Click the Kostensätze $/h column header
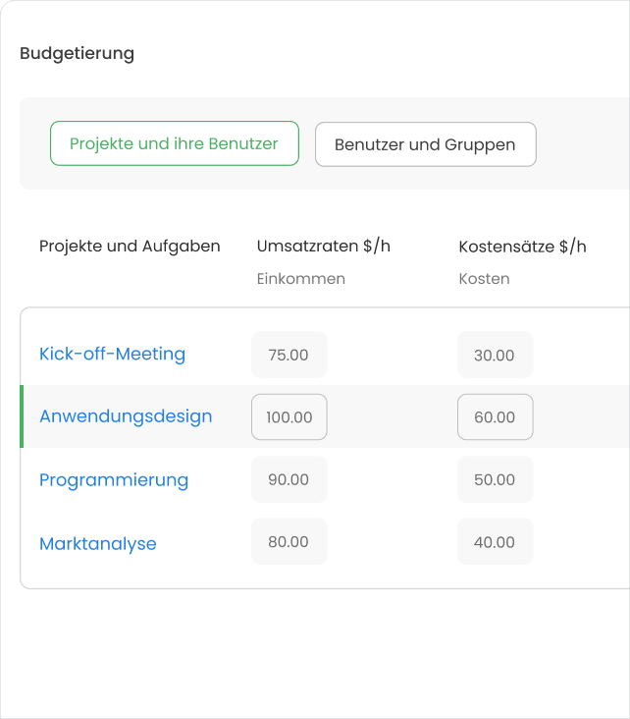Image resolution: width=630 pixels, height=719 pixels. pos(522,246)
